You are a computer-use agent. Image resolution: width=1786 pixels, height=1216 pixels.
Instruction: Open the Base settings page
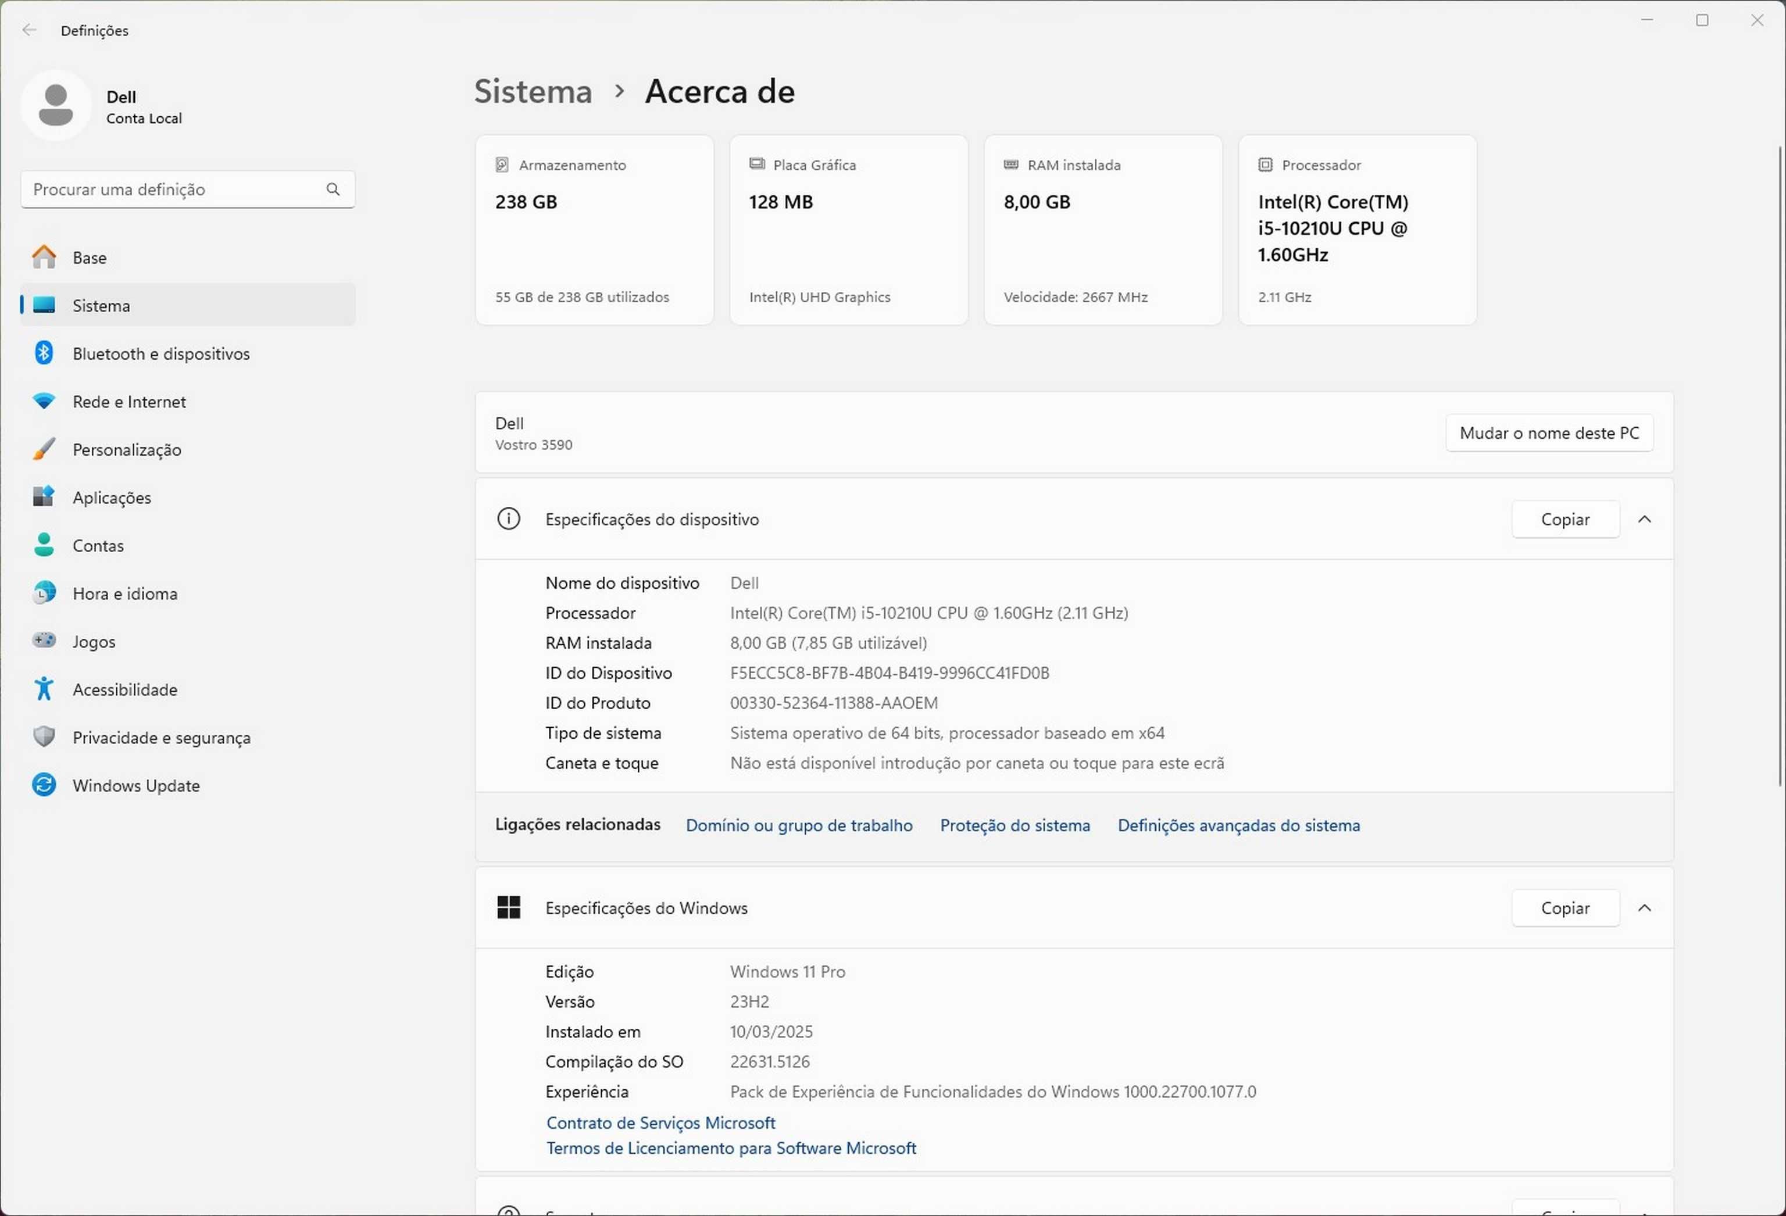click(x=188, y=257)
